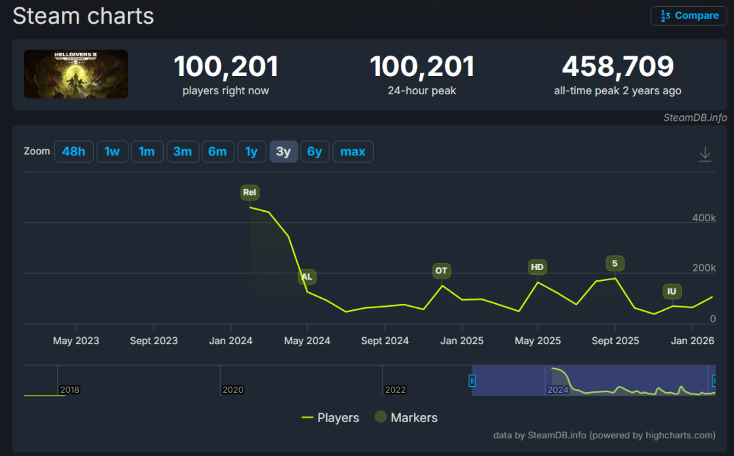The image size is (734, 456).
Task: Click the 400k y-axis label
Action: point(704,218)
